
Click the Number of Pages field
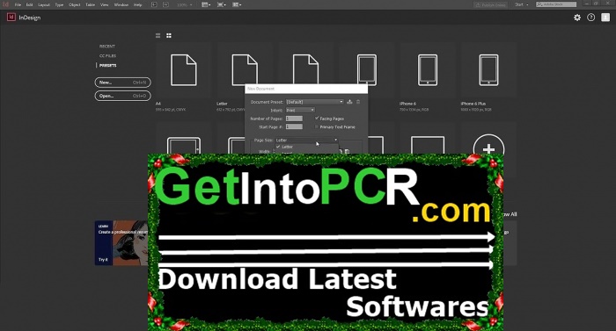[294, 119]
